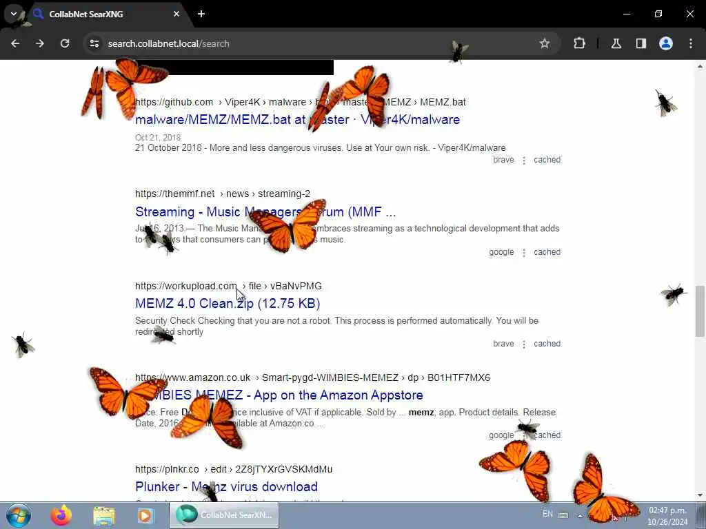Screen dimensions: 706x529
Task: Reload the current search page
Action: 65,43
